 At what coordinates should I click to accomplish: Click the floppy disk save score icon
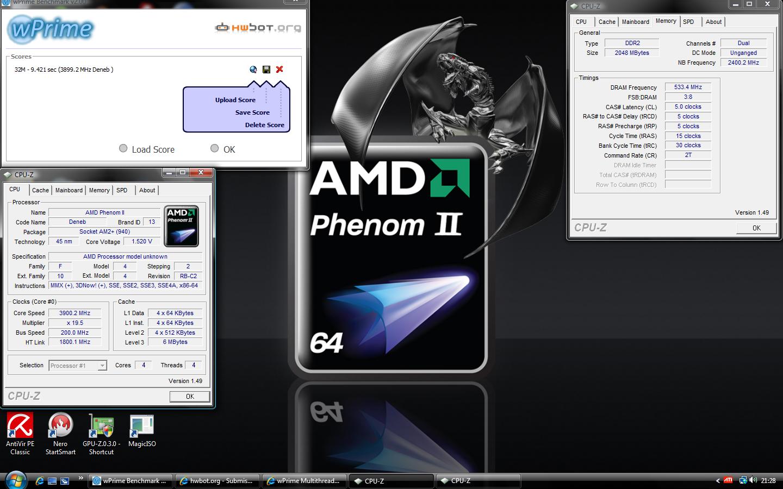[266, 70]
